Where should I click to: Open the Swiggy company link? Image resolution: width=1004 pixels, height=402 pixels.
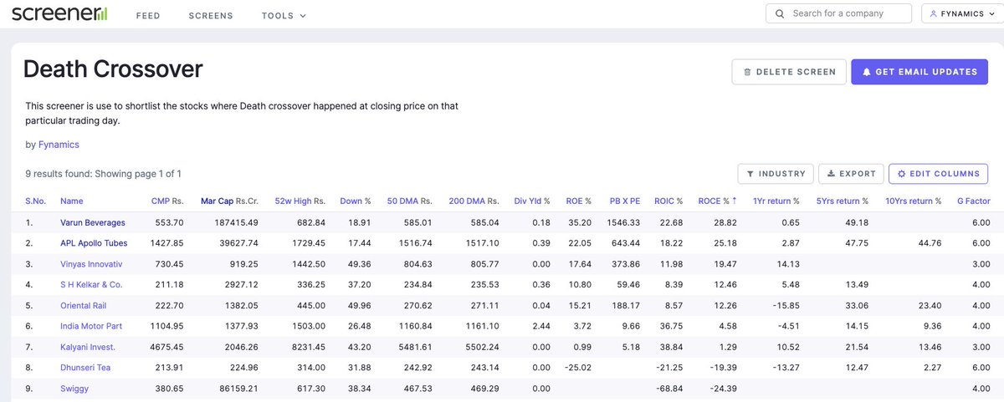click(x=74, y=389)
